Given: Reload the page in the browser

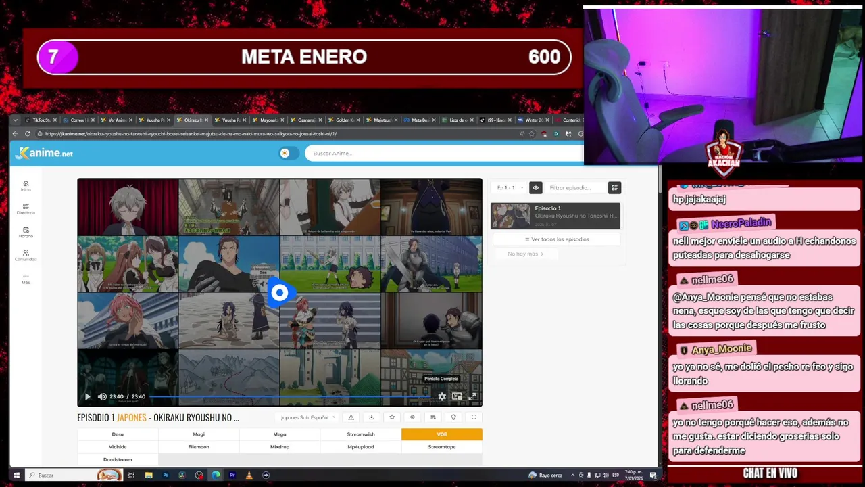Looking at the screenshot, I should tap(28, 134).
